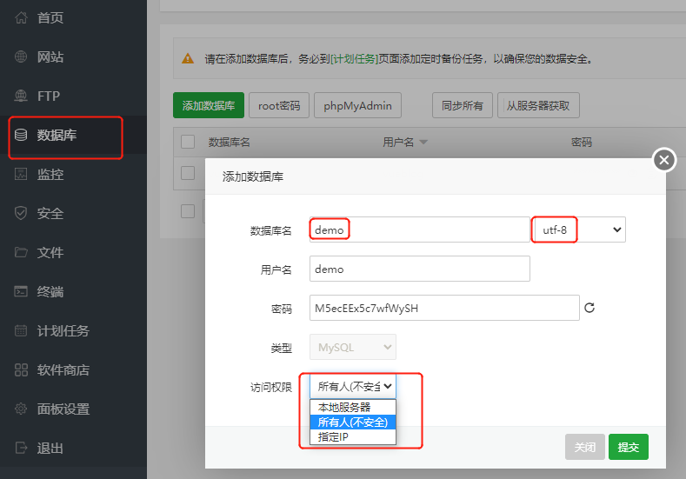
Task: Click the 添加数据库 dialog title
Action: click(x=253, y=176)
